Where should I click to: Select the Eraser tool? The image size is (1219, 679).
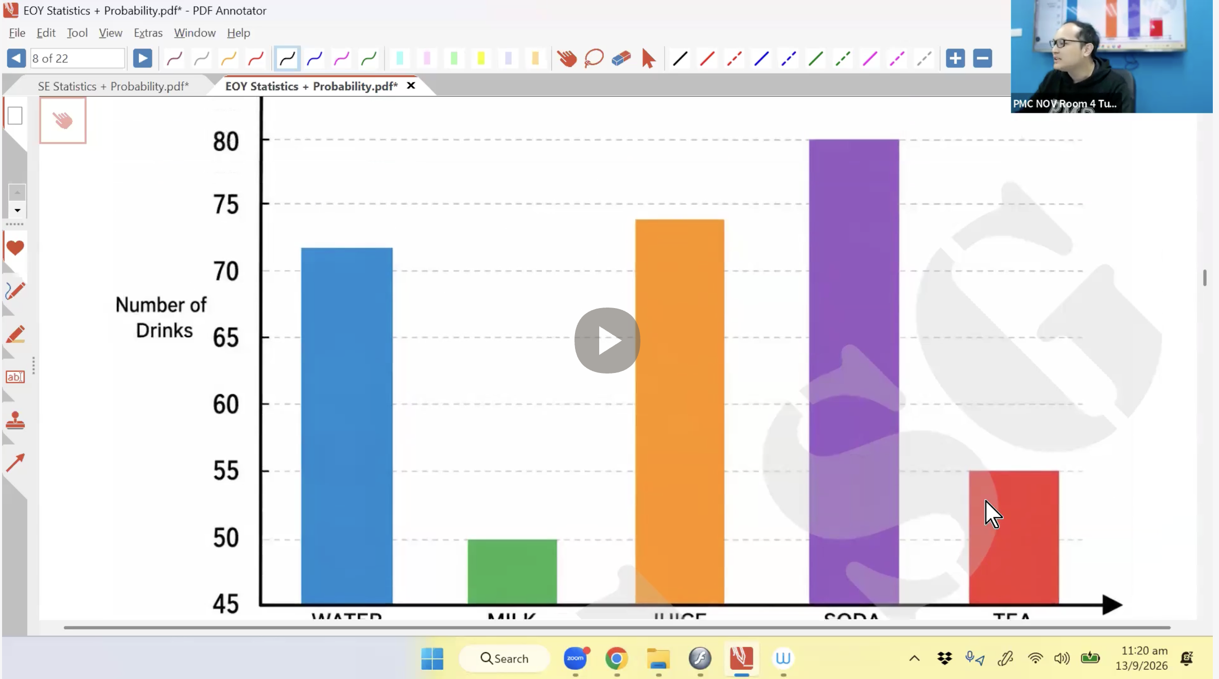pos(621,58)
